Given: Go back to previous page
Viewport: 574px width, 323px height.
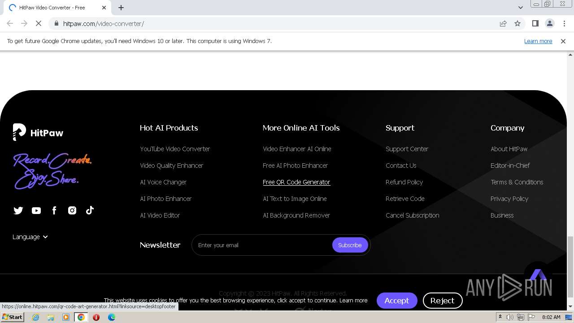Looking at the screenshot, I should click(x=10, y=23).
